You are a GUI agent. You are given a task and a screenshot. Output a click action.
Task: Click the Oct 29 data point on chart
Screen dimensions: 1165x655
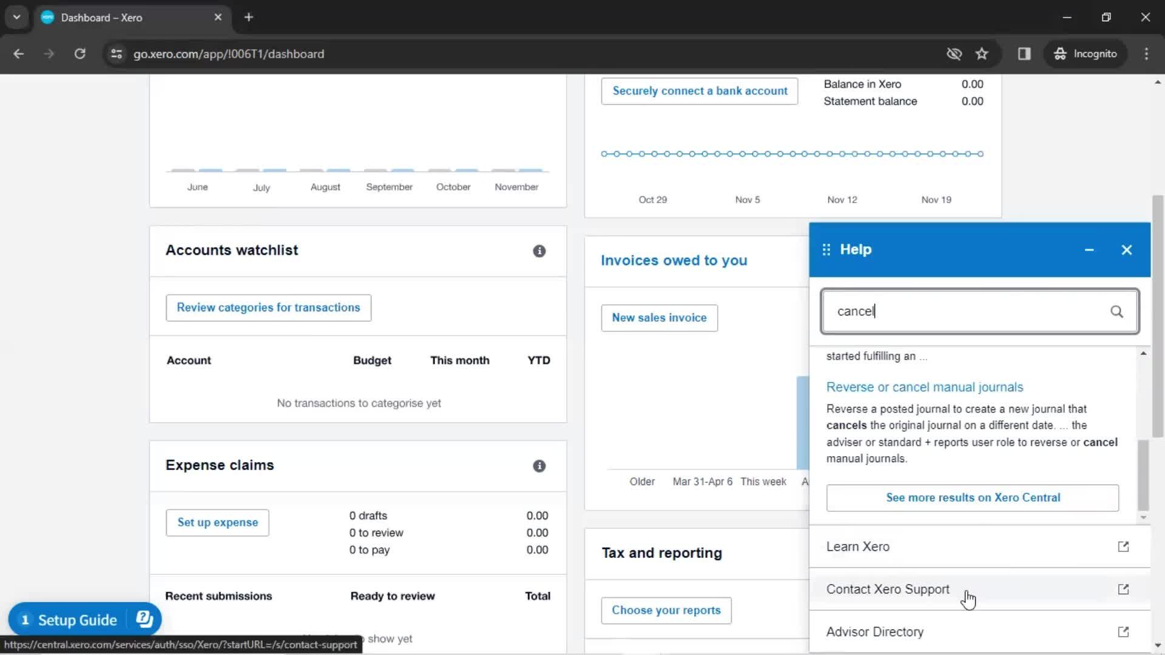point(654,154)
